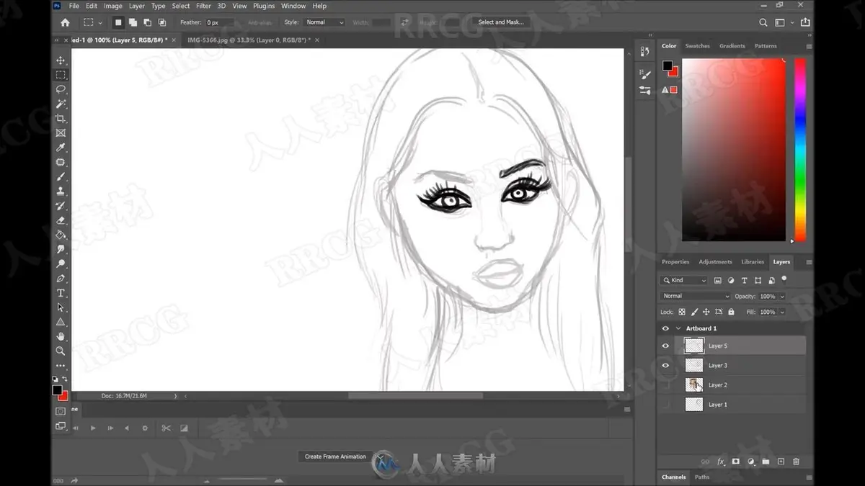
Task: Select the Zoom tool in toolbar
Action: [61, 351]
